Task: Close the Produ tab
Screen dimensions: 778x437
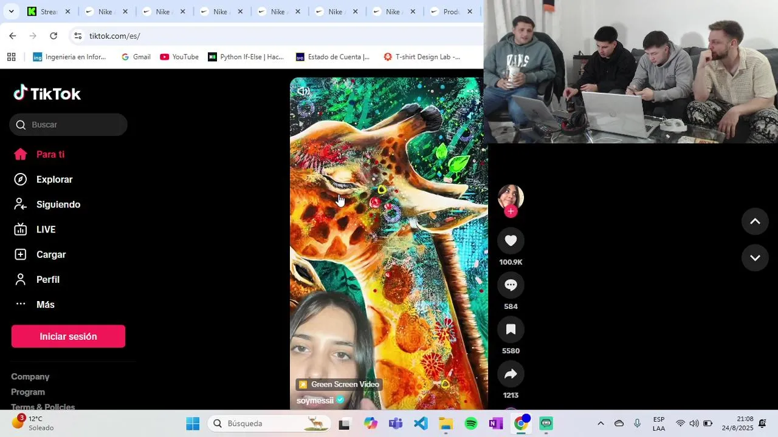Action: point(470,12)
